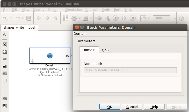Expand the Model Explorer dropdown arrow
Screen dimensions: 189x112
(91, 18)
